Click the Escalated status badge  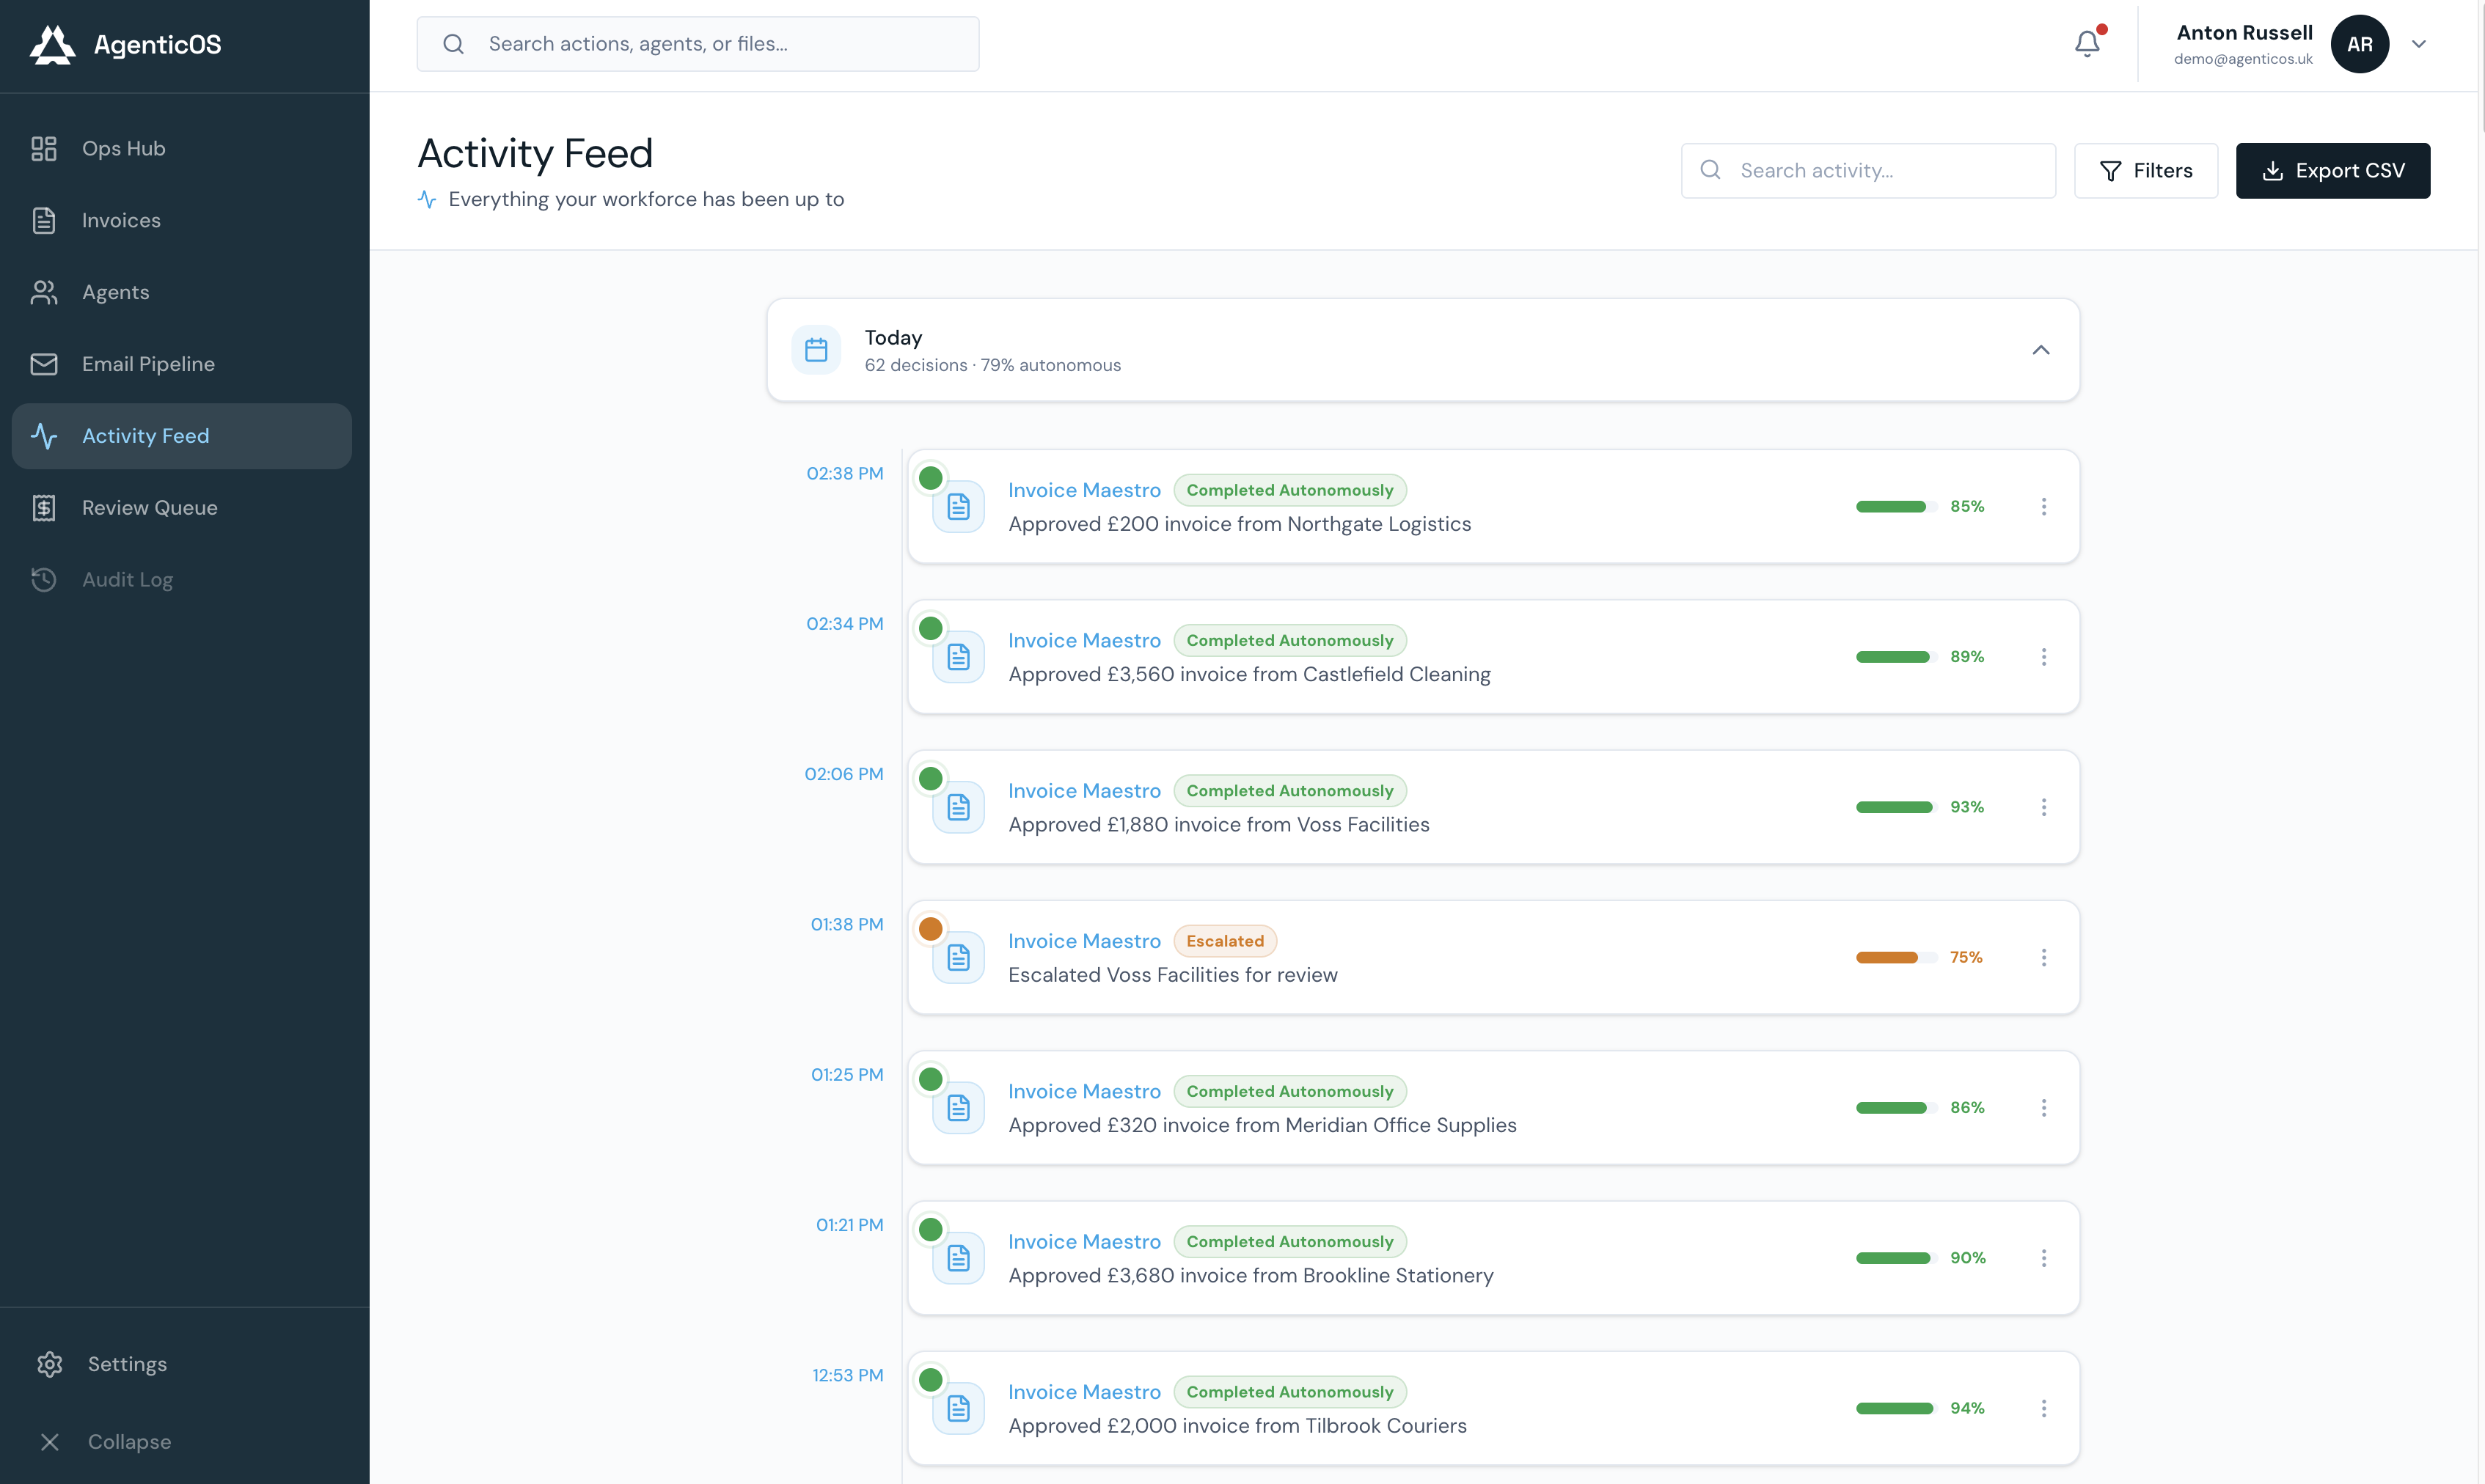(x=1226, y=941)
